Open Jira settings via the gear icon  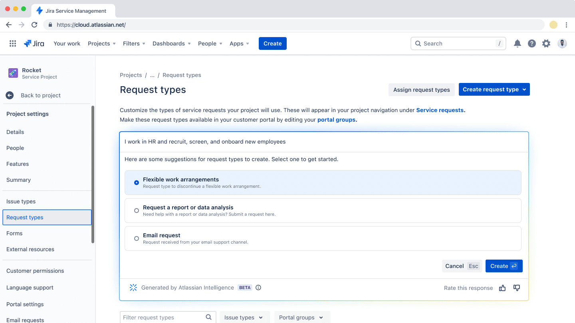point(546,43)
